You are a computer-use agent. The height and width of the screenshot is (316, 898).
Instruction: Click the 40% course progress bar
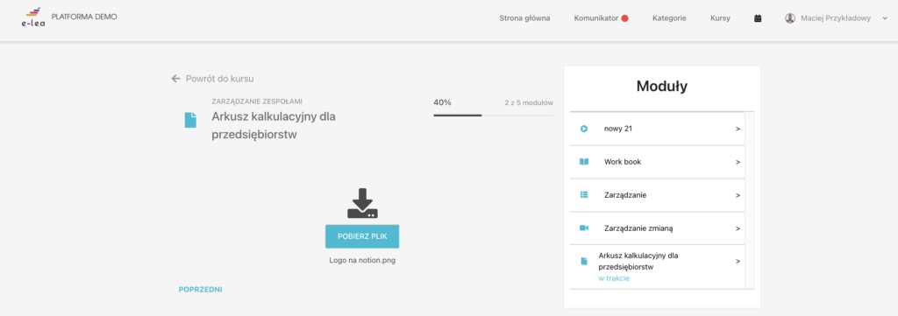click(493, 116)
